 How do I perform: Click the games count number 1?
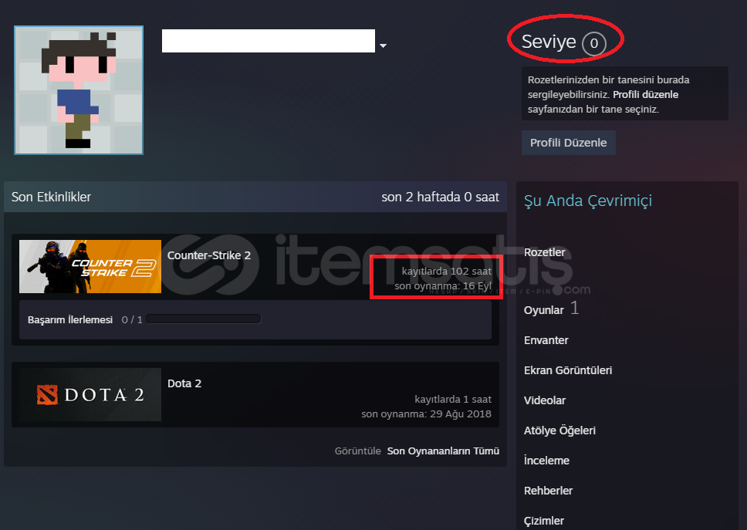(575, 308)
